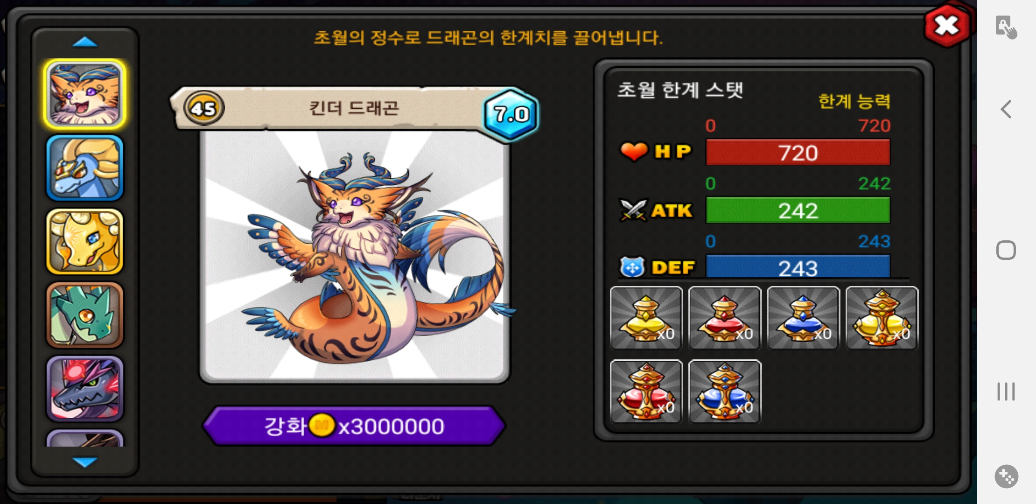Open the game controller tools icon
Viewport: 1036px width, 504px height.
pyautogui.click(x=1007, y=476)
